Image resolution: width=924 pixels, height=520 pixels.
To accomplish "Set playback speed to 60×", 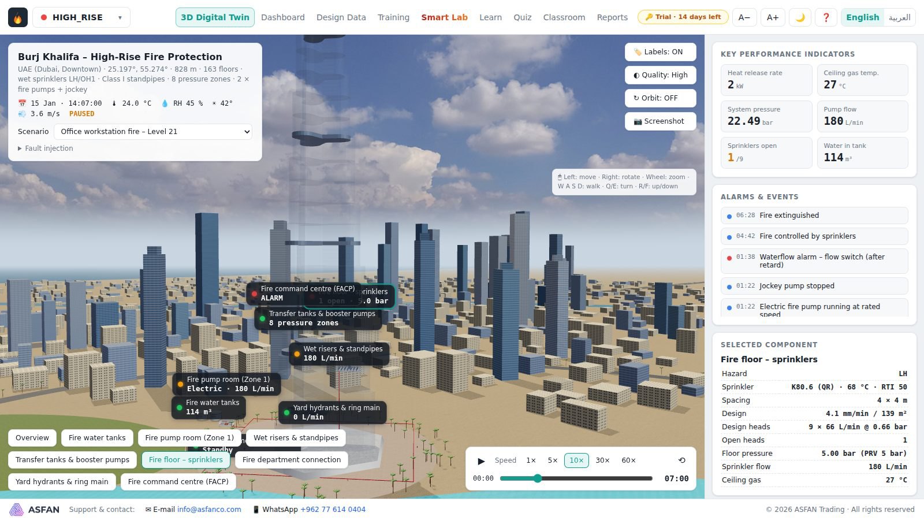I will coord(628,460).
